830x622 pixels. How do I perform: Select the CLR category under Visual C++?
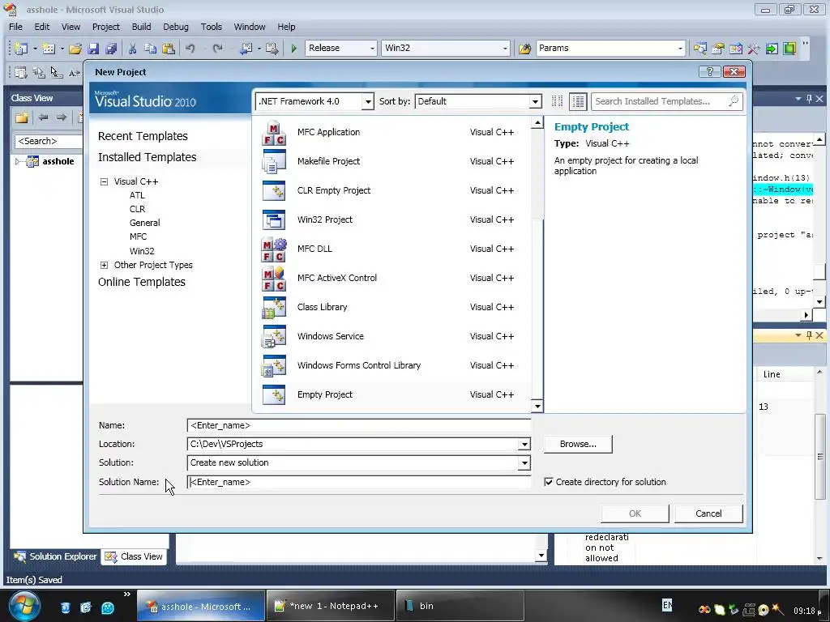tap(137, 209)
